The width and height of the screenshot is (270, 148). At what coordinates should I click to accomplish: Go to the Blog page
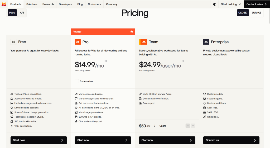(80, 4)
